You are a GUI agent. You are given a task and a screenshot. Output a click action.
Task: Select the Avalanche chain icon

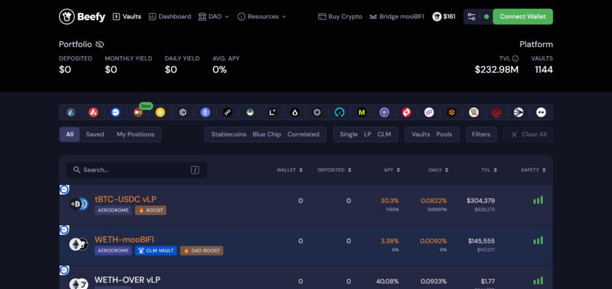coord(93,112)
